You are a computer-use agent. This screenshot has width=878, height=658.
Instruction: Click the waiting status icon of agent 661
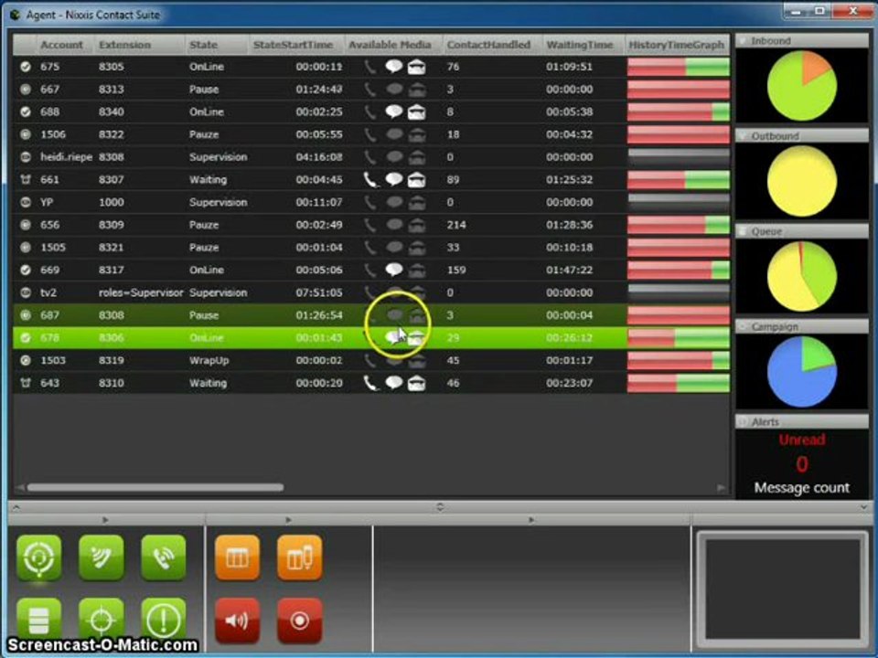26,180
